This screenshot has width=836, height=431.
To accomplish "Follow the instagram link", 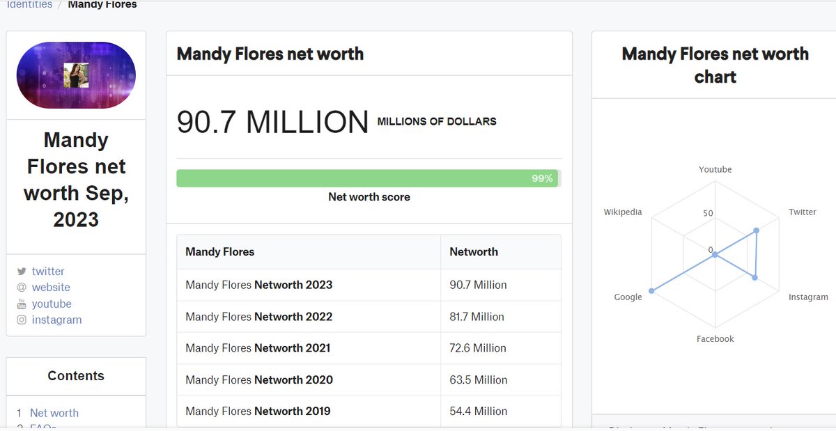I will click(56, 320).
